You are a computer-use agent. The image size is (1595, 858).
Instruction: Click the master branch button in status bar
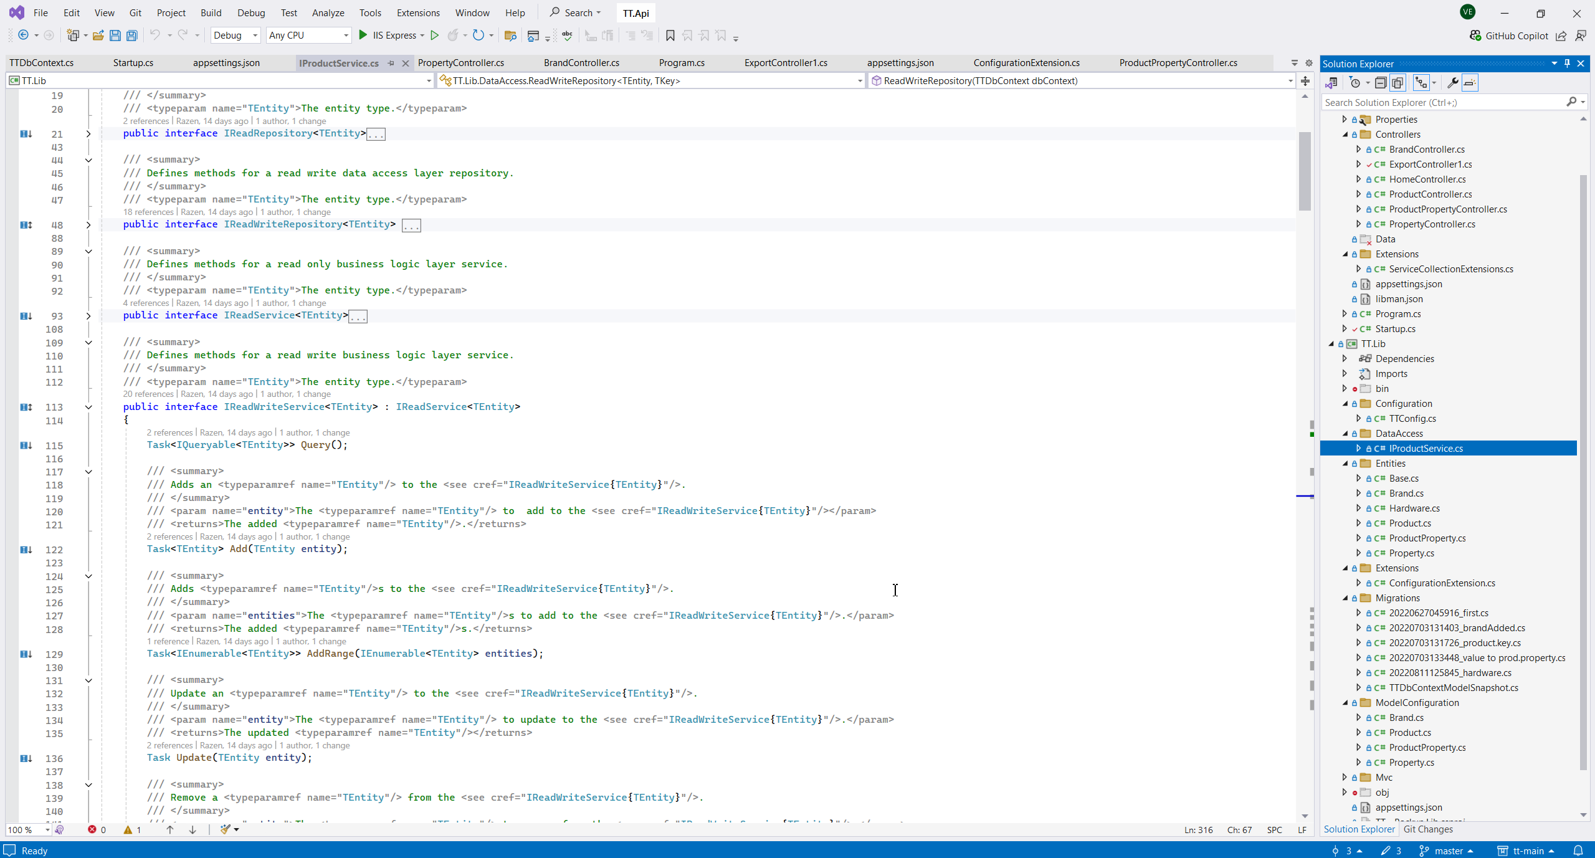1447,851
